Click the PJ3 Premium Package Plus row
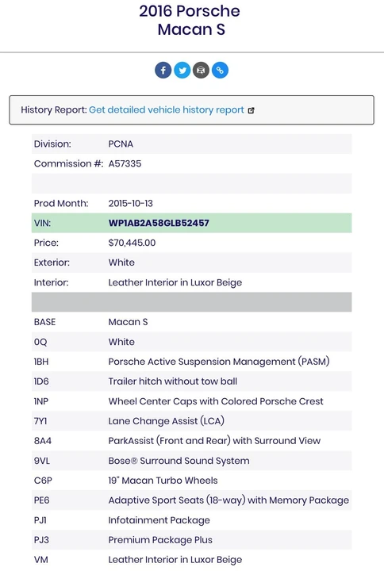 192,540
